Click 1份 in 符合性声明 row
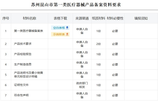Screen dimensions: 158x104 pos(98,95)
